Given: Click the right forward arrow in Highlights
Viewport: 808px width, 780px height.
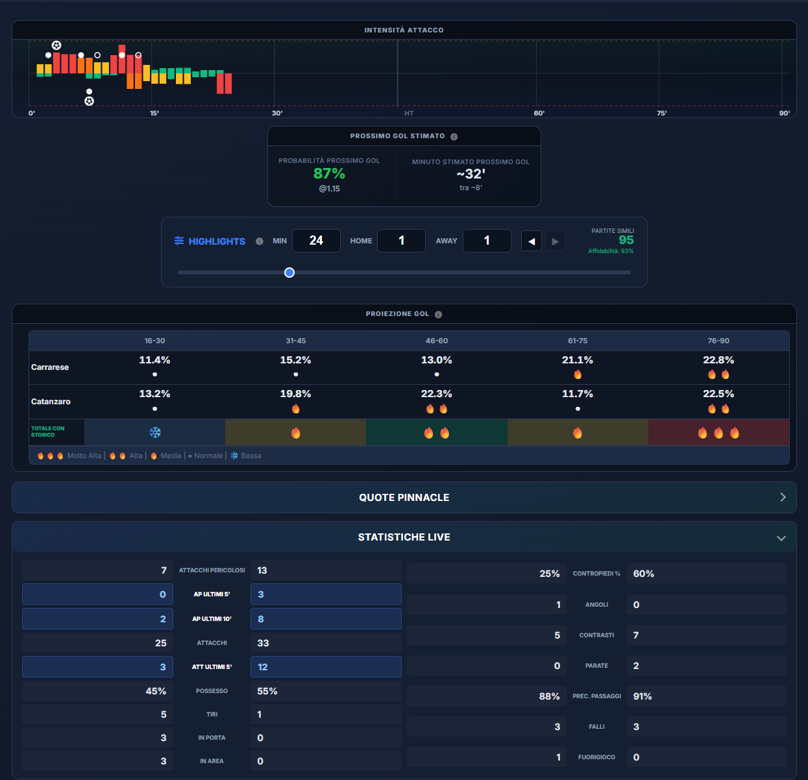Looking at the screenshot, I should tap(555, 241).
